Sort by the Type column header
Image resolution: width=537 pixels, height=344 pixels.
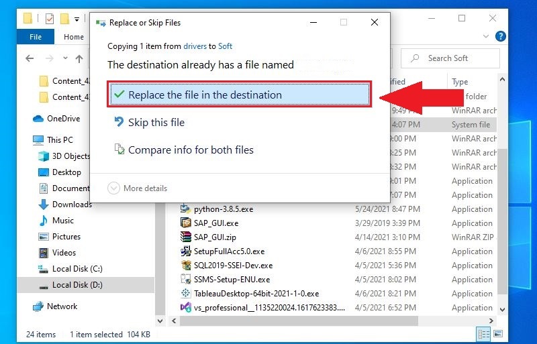[460, 82]
